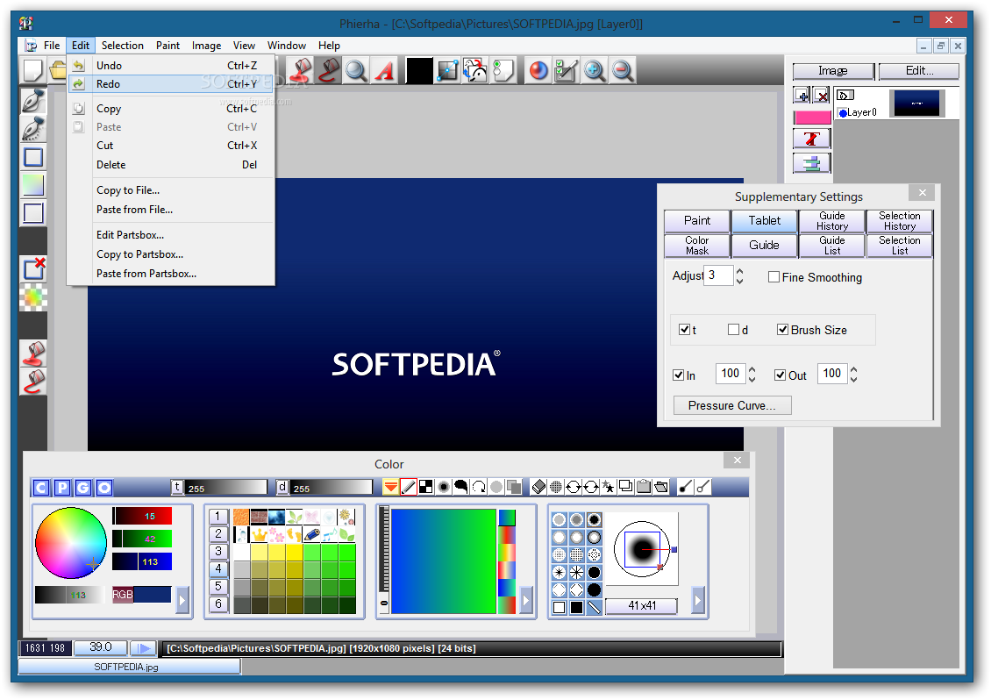The width and height of the screenshot is (991, 700).
Task: Select the red letter A text tool
Action: (383, 70)
